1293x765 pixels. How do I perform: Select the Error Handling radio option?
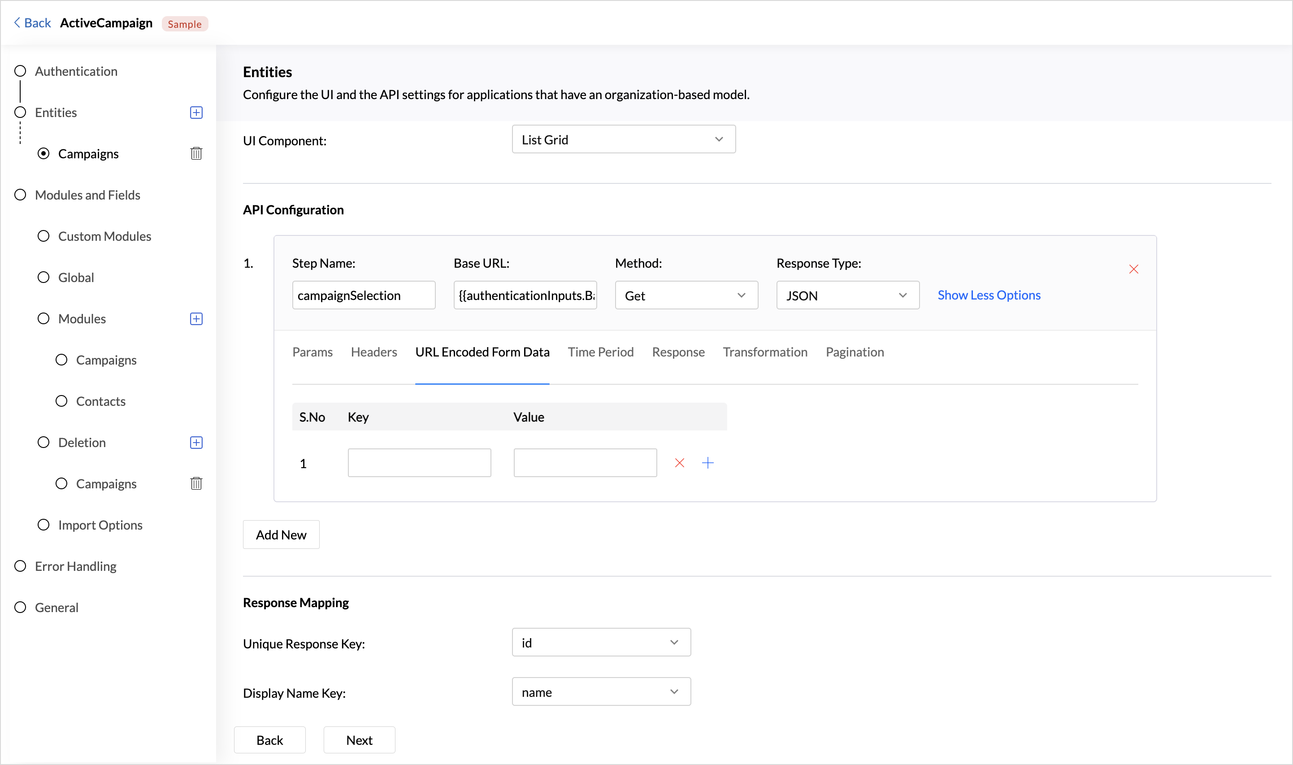point(20,566)
